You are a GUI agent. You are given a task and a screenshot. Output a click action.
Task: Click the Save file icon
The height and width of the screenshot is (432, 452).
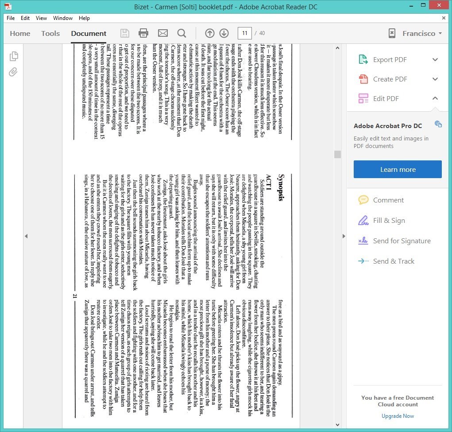(124, 33)
